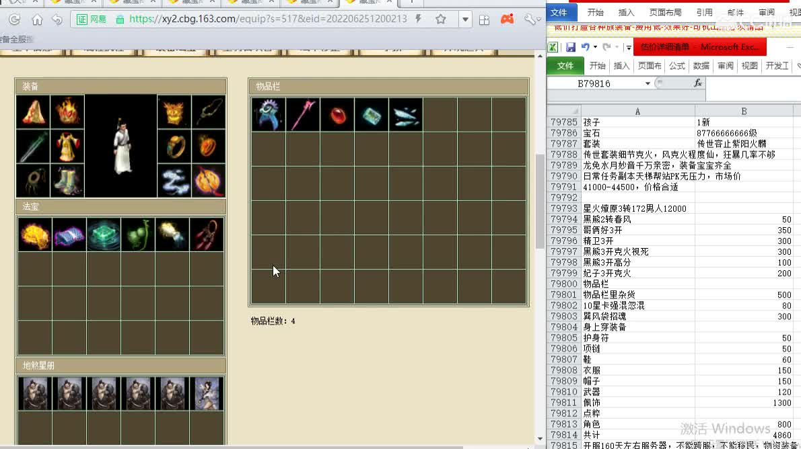Reload the page with browser refresh icon
Viewport: 801px width, 449px height.
coord(14,19)
